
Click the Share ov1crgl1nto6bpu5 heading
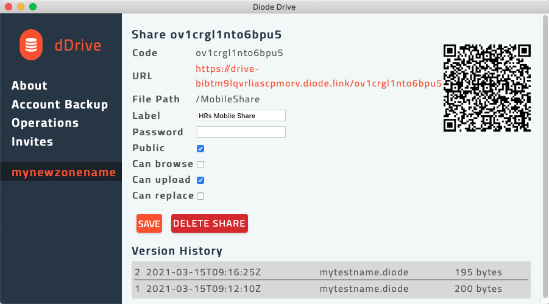207,34
